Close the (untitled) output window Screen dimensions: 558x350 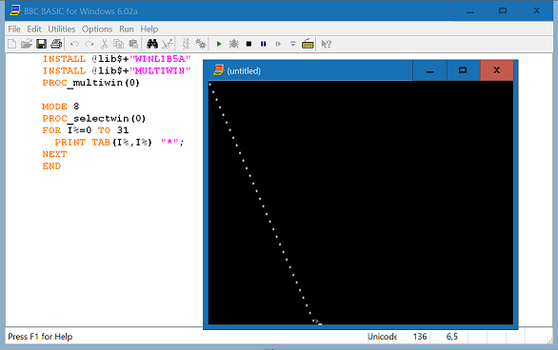tap(497, 70)
